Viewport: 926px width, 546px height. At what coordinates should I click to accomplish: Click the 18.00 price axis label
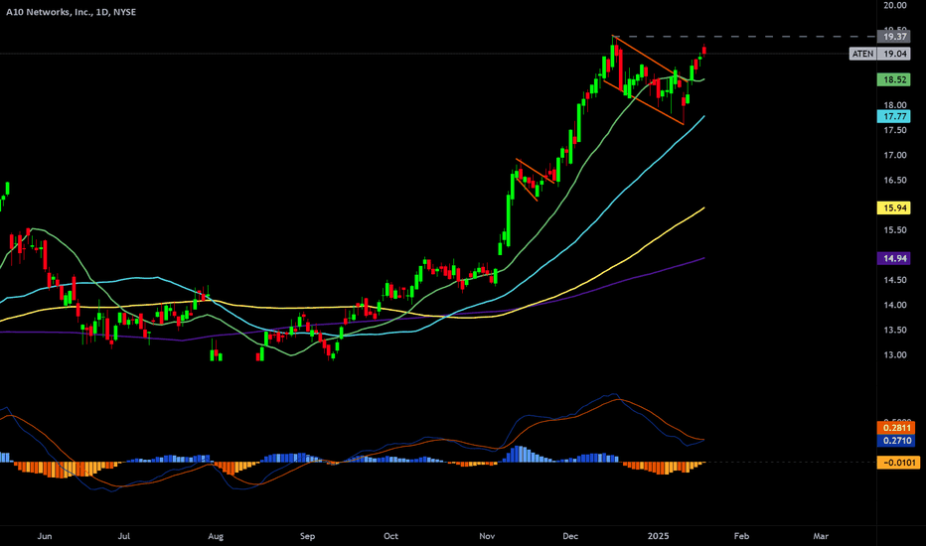click(x=894, y=105)
